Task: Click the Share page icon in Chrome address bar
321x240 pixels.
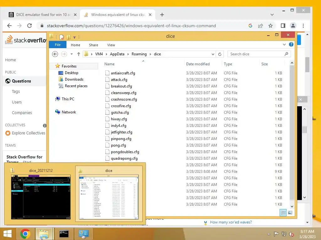Action: point(260,26)
